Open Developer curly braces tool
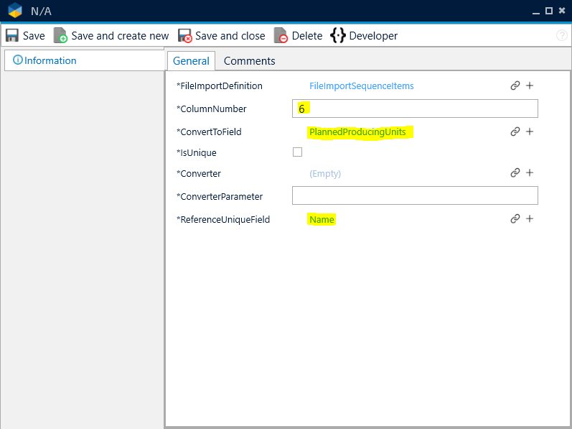Screen dimensions: 572x429 click(338, 36)
